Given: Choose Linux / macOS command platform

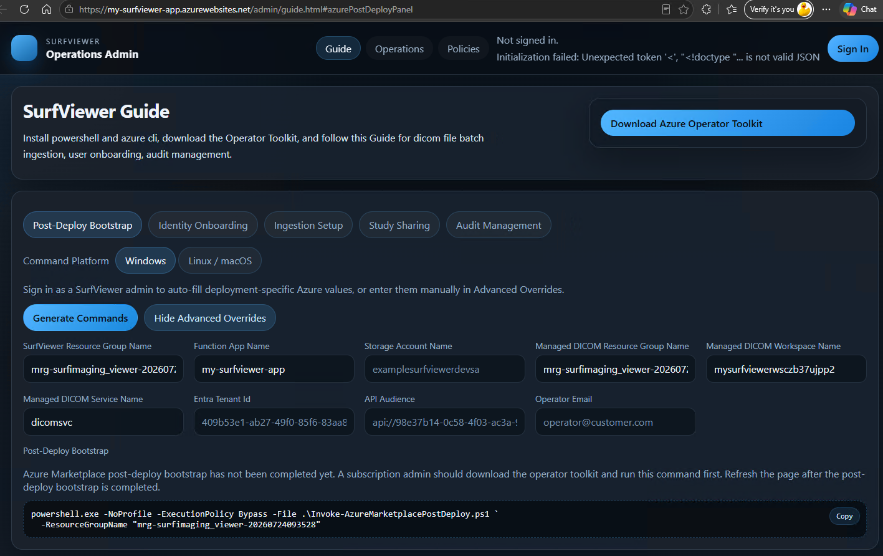Looking at the screenshot, I should click(220, 261).
